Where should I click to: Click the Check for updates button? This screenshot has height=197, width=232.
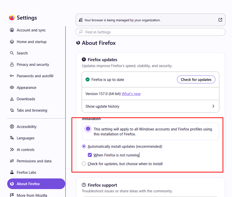point(196,79)
